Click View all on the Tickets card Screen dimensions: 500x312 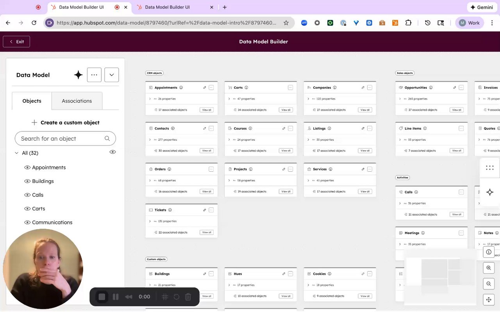(207, 232)
